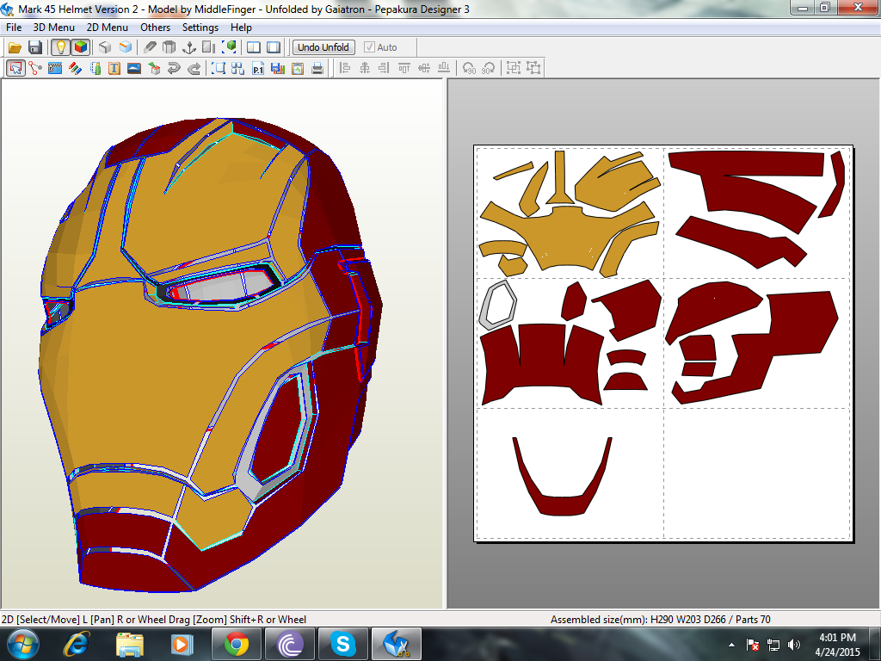This screenshot has width=881, height=661.
Task: Click the clipboard copy image icon
Action: pyautogui.click(x=297, y=69)
